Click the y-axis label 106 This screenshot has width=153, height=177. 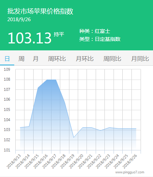7,100
